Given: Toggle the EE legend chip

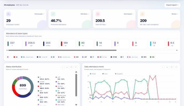Looking at the screenshot, I should point(53,57).
